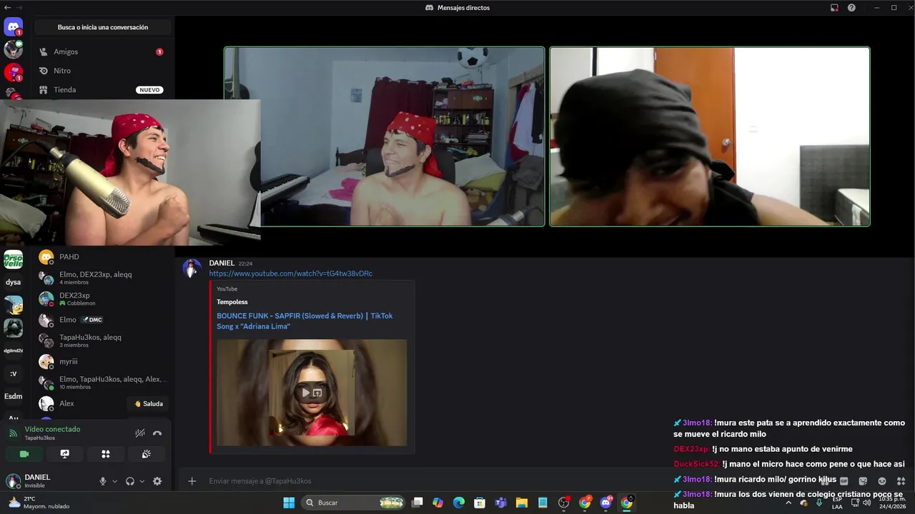
Task: Open the :v server icon
Action: coord(13,373)
